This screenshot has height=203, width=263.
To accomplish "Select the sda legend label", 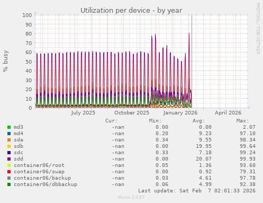I will (19, 140).
